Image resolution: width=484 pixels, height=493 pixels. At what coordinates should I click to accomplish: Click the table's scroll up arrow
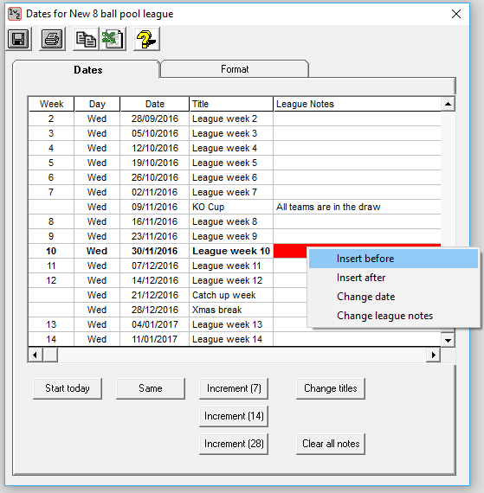(448, 104)
